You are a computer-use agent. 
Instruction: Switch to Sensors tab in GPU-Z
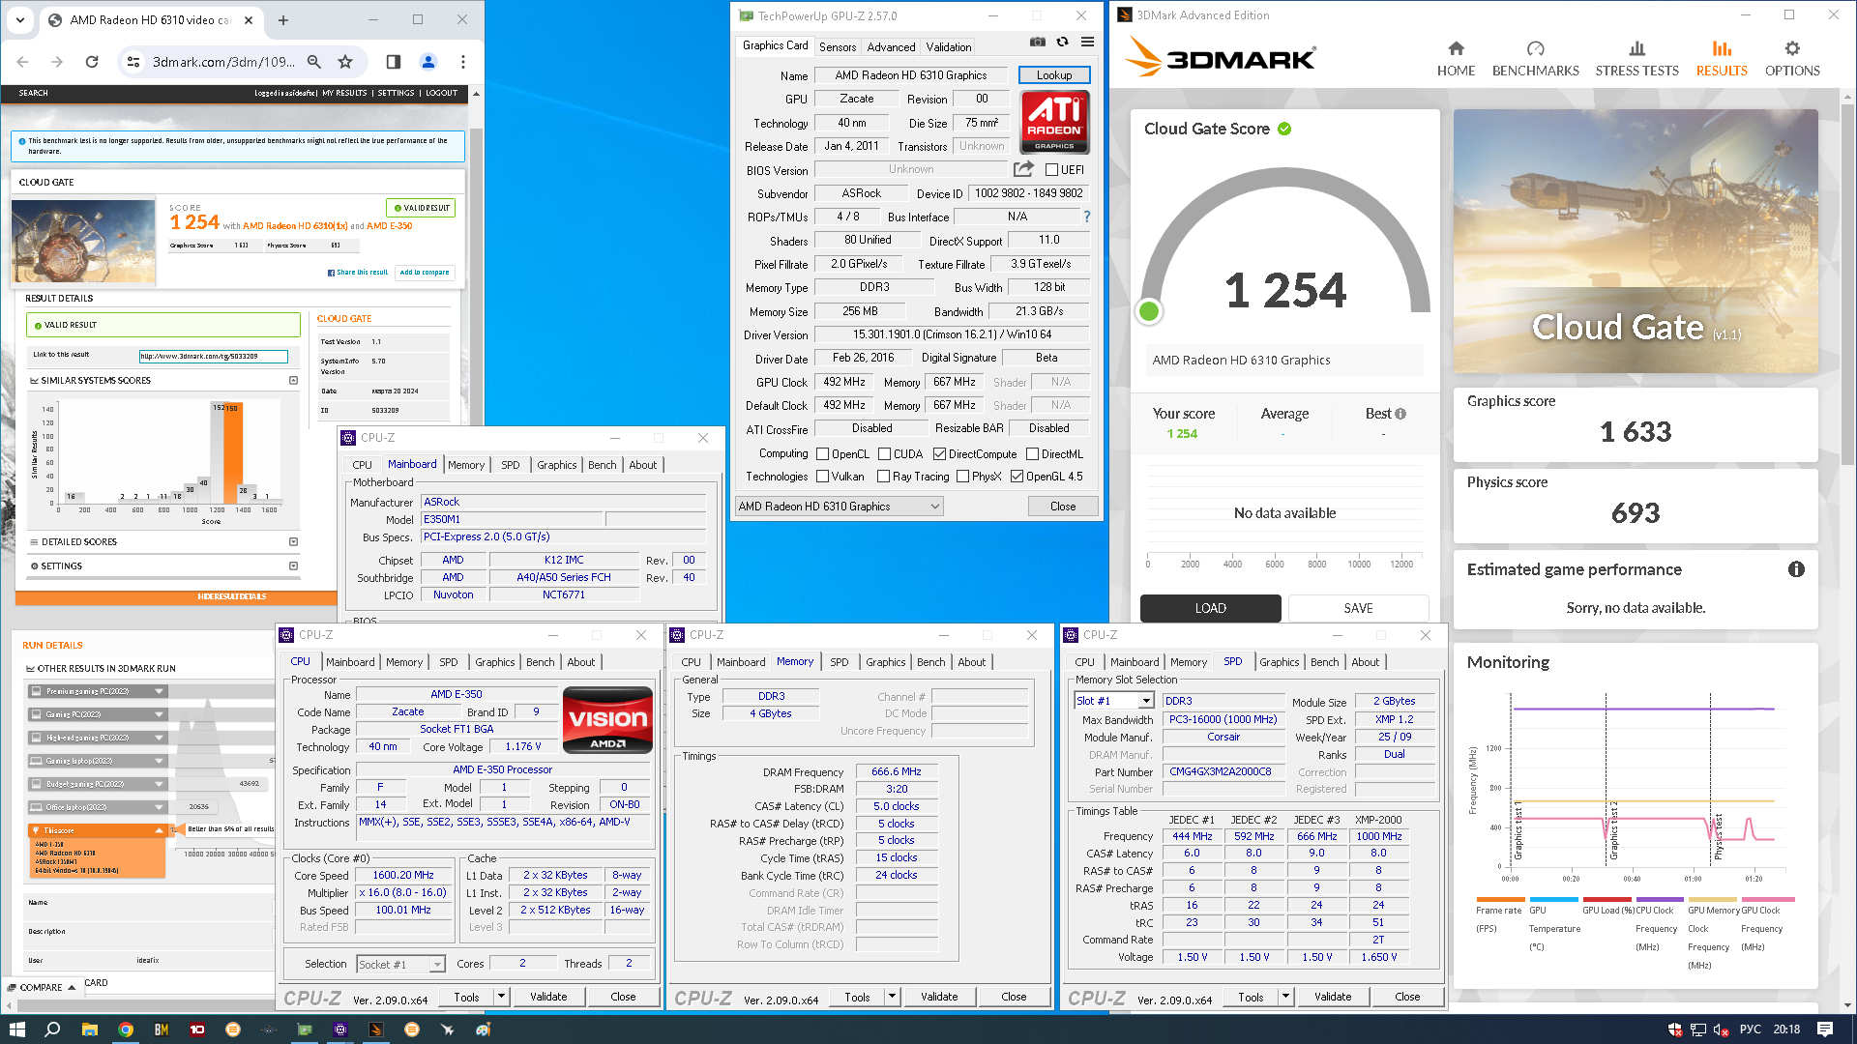pos(838,46)
